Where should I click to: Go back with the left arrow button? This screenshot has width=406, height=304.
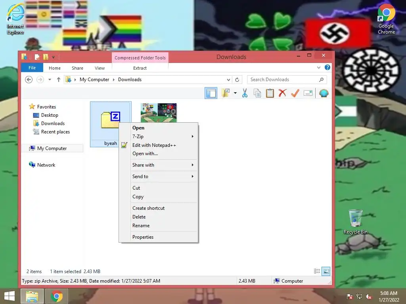29,80
